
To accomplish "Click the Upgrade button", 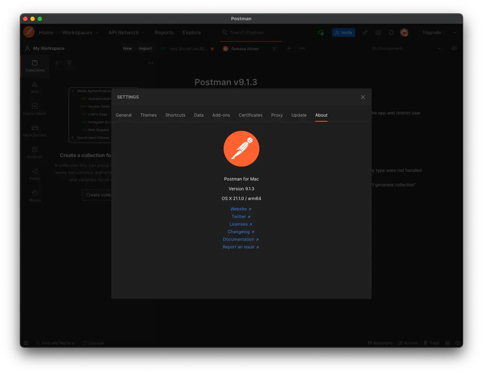I will click(x=432, y=32).
